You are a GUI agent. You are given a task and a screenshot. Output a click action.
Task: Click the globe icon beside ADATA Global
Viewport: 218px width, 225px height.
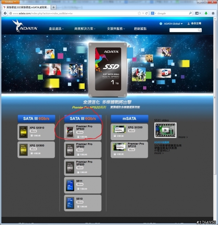pos(161,24)
